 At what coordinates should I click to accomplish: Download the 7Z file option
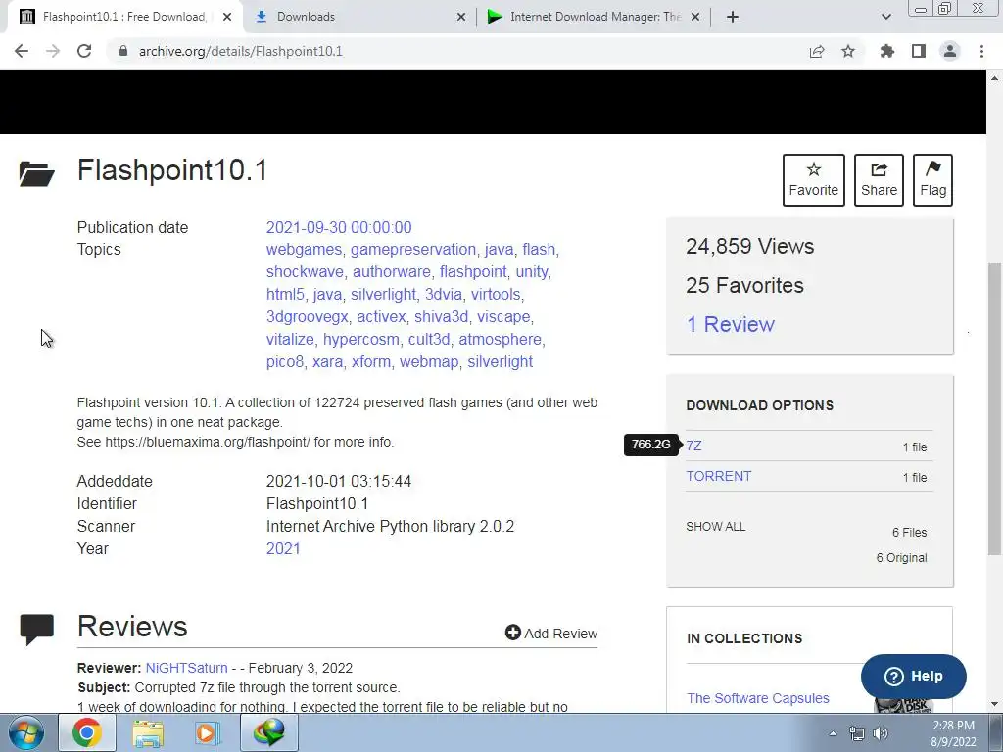tap(694, 446)
